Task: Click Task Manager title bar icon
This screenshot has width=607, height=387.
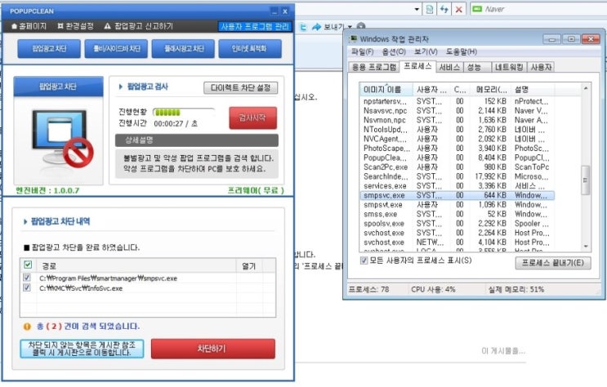Action: [353, 38]
